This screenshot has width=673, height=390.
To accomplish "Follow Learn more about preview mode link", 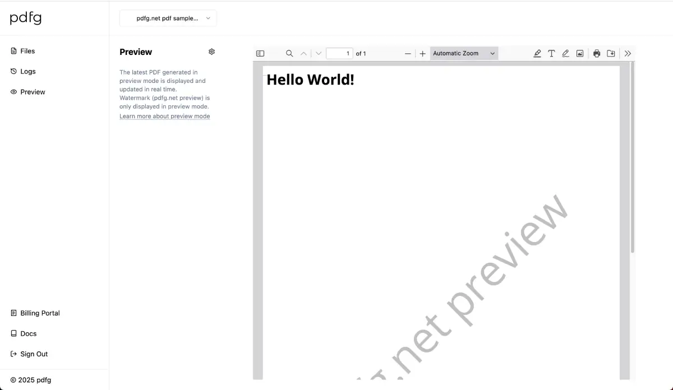I will pyautogui.click(x=164, y=117).
